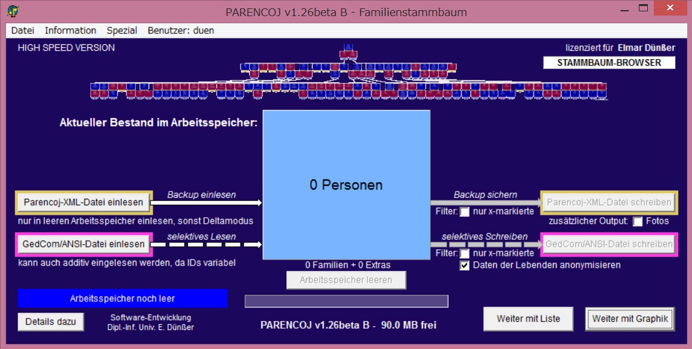Click Parencoj-XML-Datei schreiben button
Screen dimensions: 692x349
608,202
